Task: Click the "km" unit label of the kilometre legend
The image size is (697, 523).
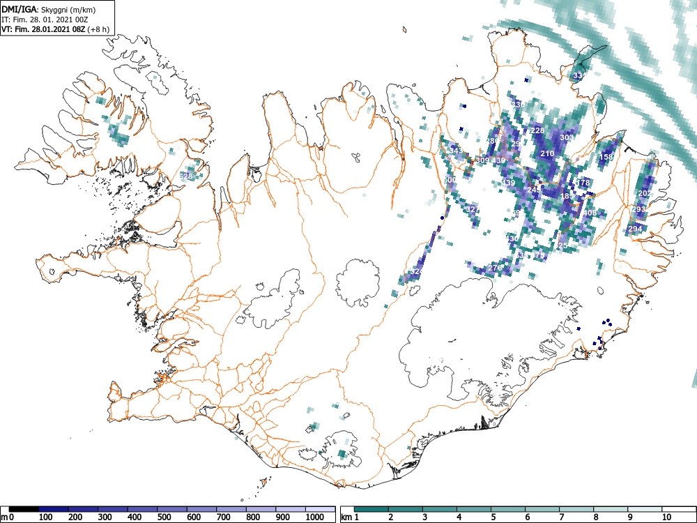Action: [x=346, y=517]
